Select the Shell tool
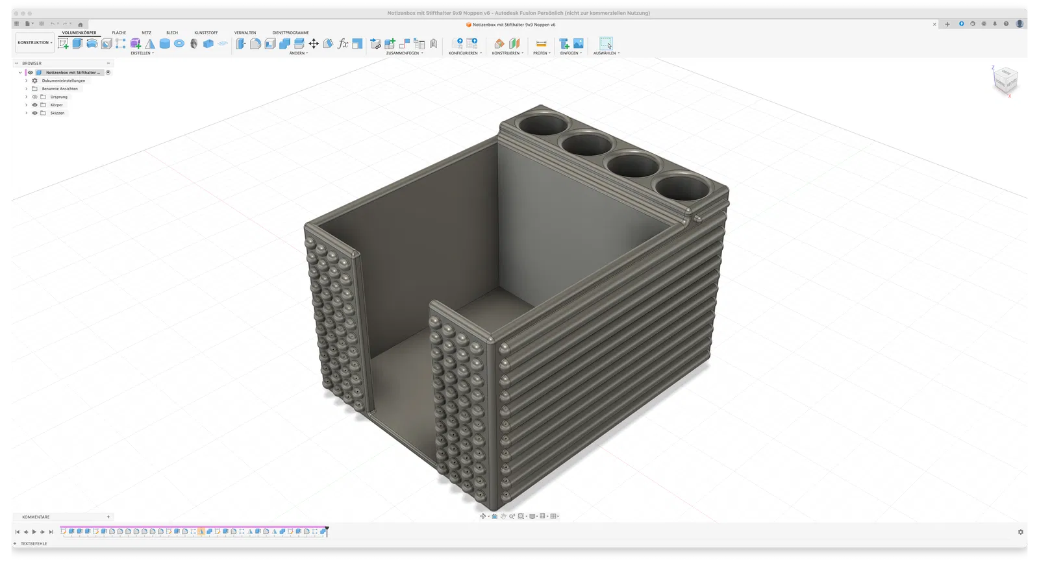1039x562 pixels. (x=270, y=43)
